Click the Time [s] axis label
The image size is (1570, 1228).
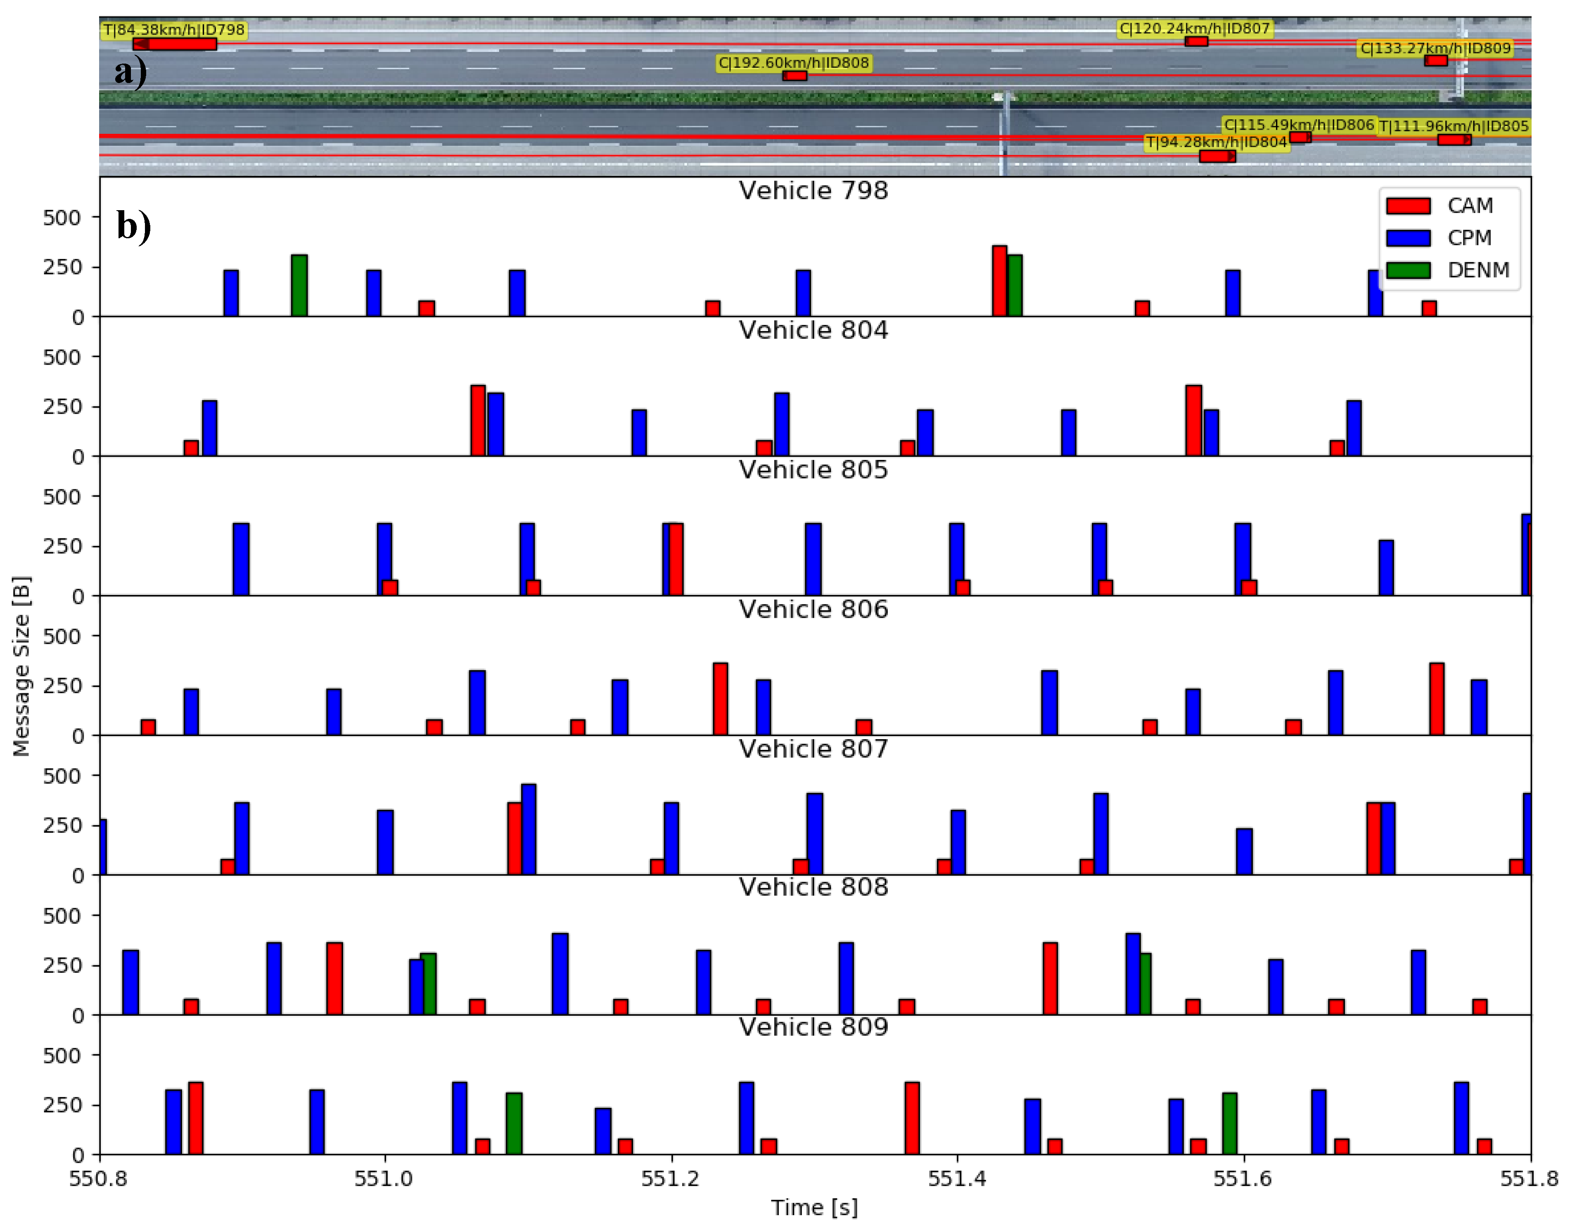coord(814,1207)
